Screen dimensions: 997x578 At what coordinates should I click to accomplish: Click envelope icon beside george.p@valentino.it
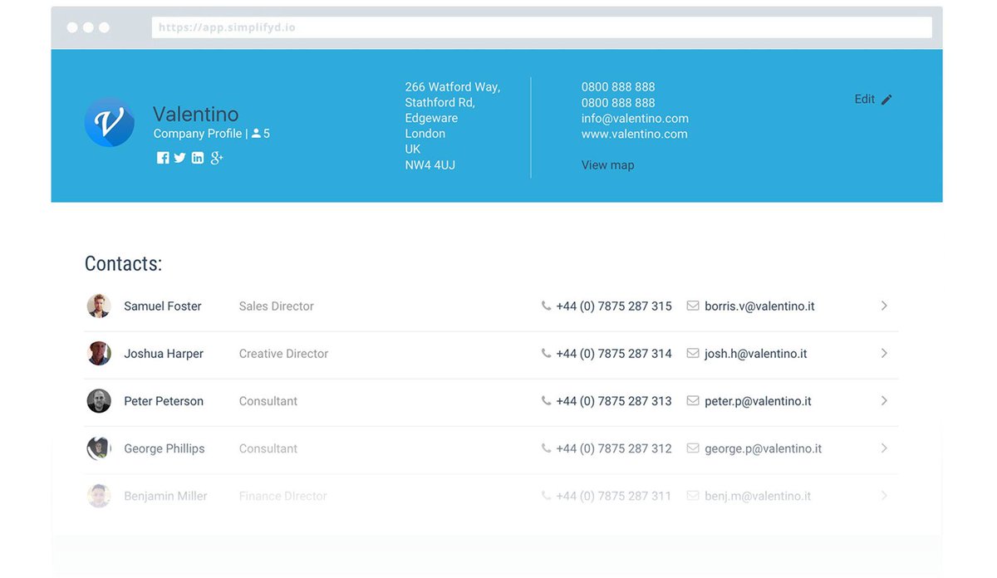click(693, 448)
